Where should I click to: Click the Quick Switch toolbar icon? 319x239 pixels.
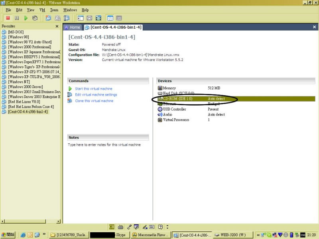[89, 18]
